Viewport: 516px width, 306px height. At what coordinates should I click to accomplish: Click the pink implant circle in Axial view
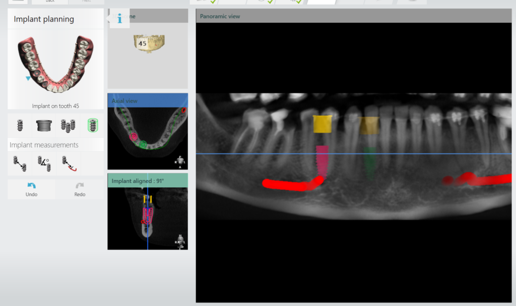[134, 136]
